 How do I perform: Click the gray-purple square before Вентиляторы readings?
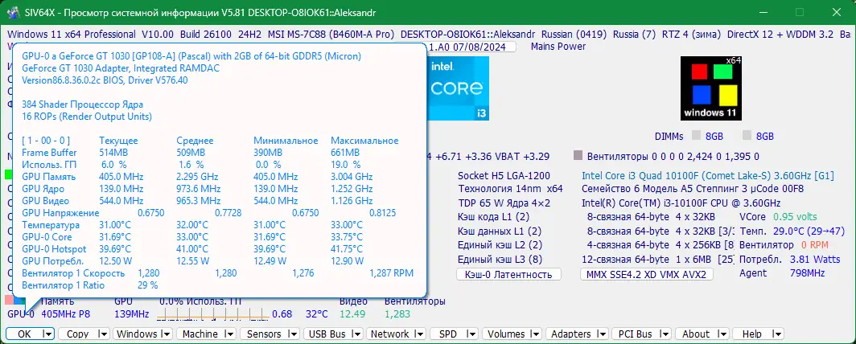(578, 157)
